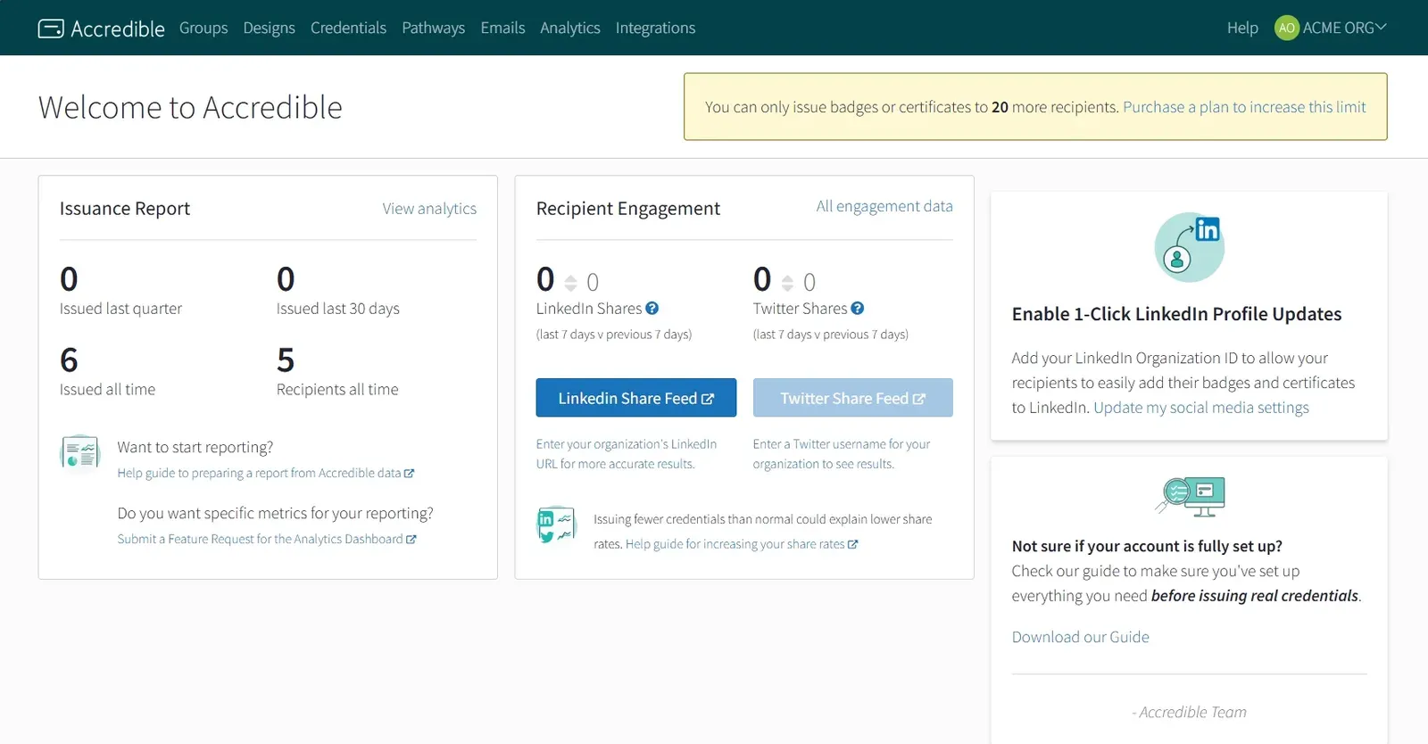Open the Groups menu
This screenshot has height=744, width=1428.
pyautogui.click(x=203, y=28)
